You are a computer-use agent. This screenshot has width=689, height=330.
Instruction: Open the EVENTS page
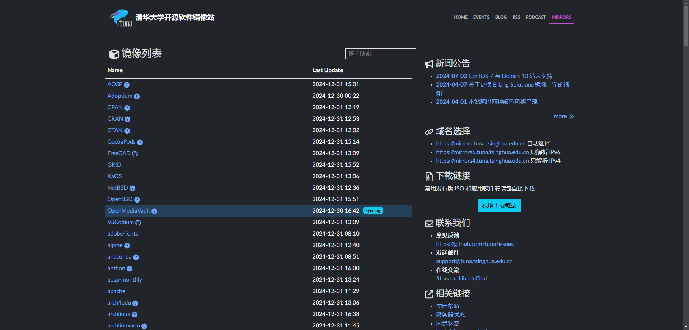(481, 17)
